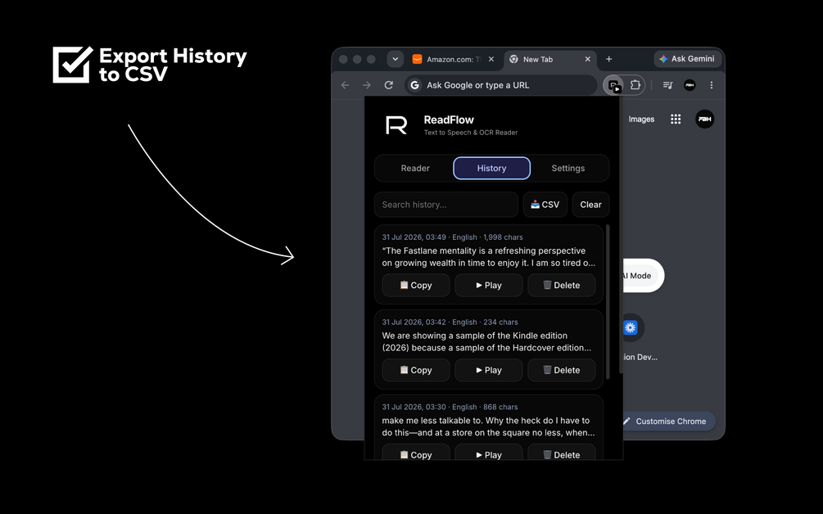Click the ReadFlow R logo
Screen dimensions: 823x514
(x=396, y=125)
